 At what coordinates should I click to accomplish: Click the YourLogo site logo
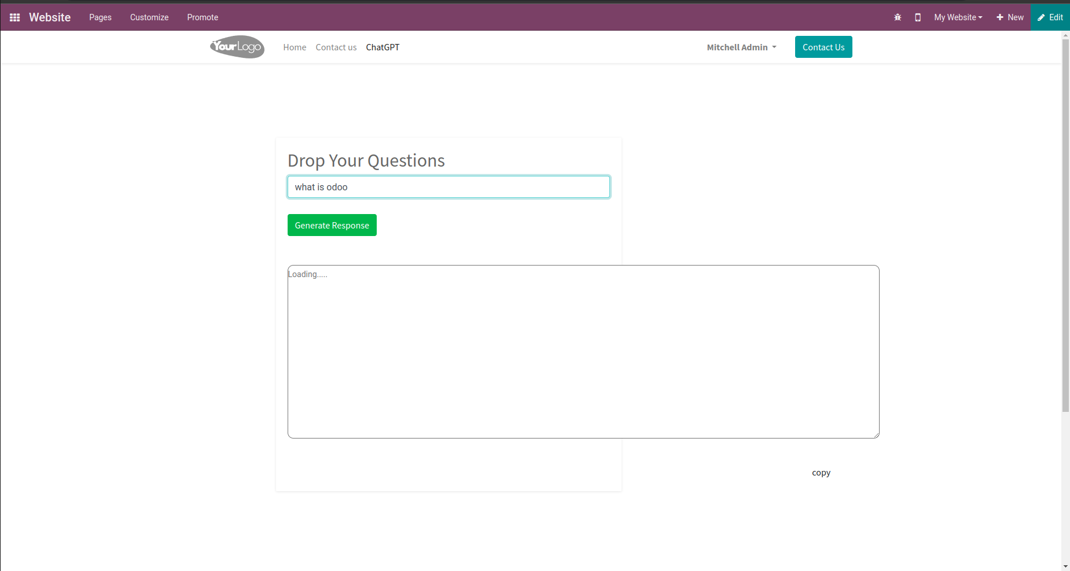coord(237,47)
